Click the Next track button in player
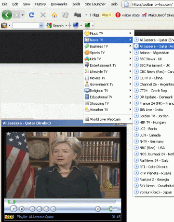The height and width of the screenshot is (222, 174). (54, 209)
